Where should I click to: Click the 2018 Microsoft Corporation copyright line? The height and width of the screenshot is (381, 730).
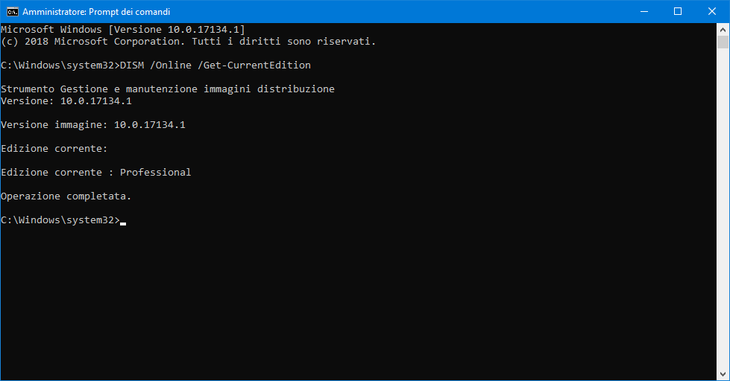point(188,42)
